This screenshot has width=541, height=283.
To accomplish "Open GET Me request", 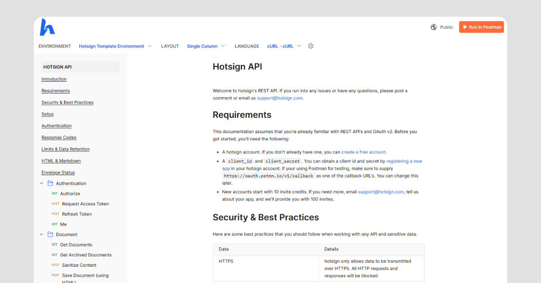I will coord(59,224).
